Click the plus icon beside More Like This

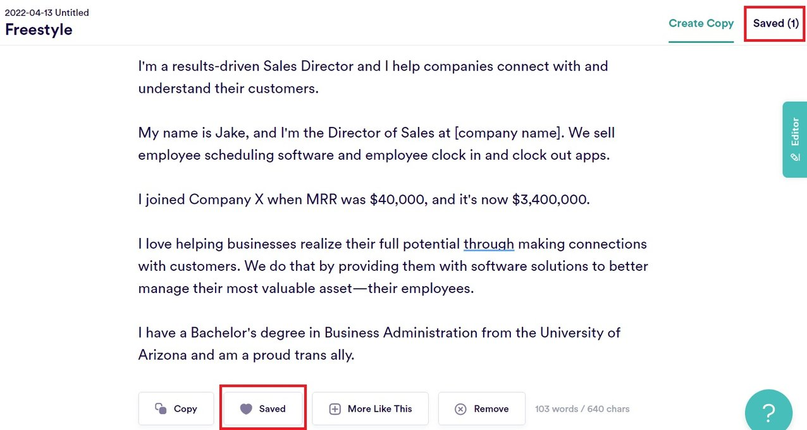pos(335,409)
